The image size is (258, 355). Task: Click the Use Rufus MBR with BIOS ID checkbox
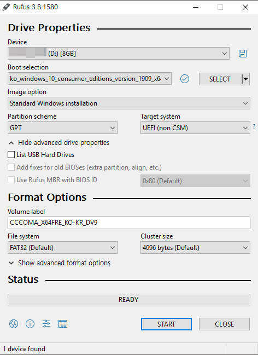click(x=11, y=180)
